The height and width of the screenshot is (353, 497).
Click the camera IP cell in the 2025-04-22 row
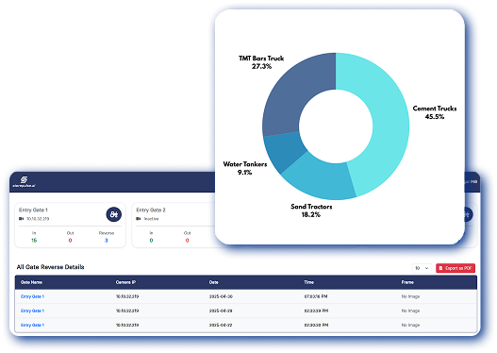click(x=127, y=325)
